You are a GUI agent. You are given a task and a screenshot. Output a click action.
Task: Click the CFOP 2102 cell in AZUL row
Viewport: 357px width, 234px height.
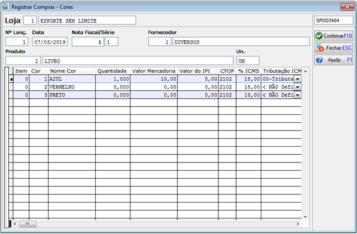[x=227, y=79]
